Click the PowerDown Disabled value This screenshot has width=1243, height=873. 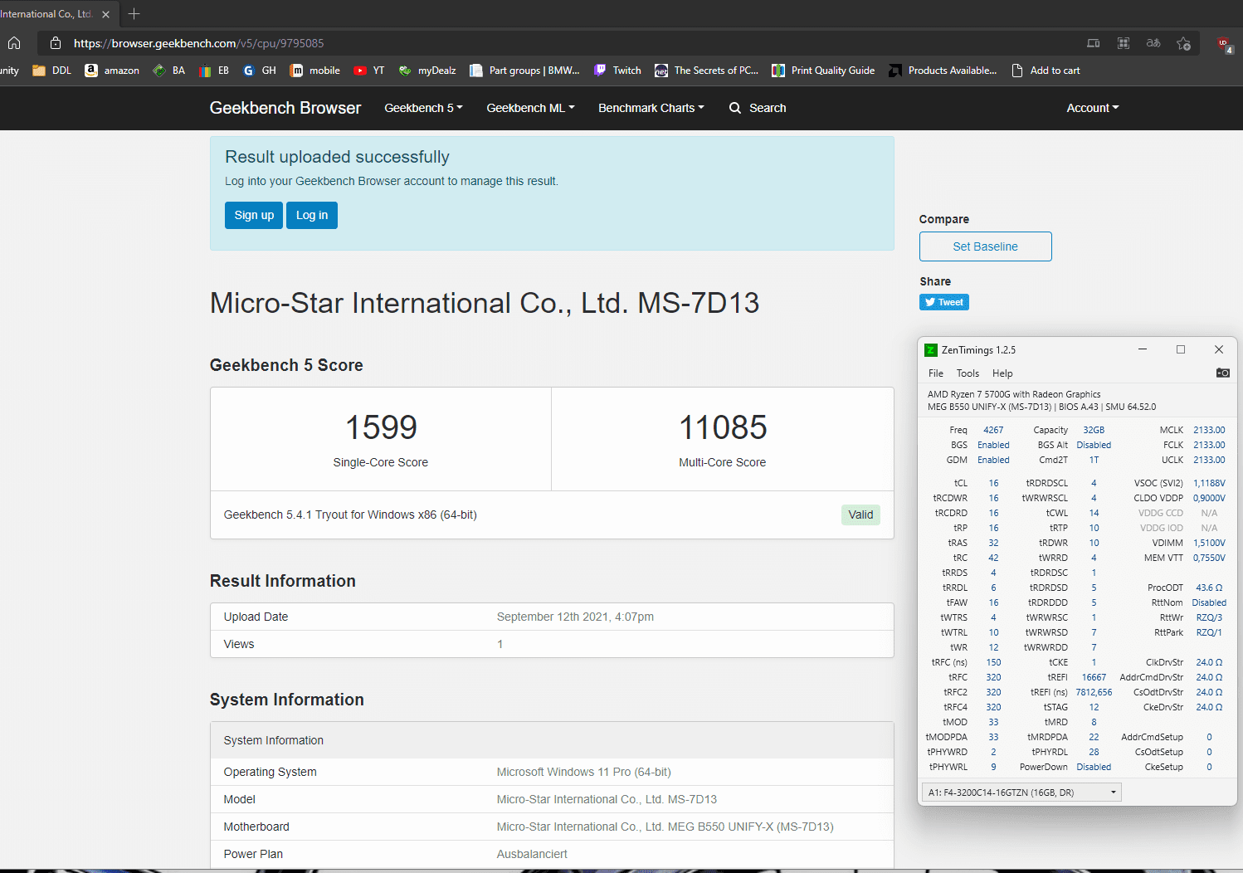pyautogui.click(x=1094, y=767)
